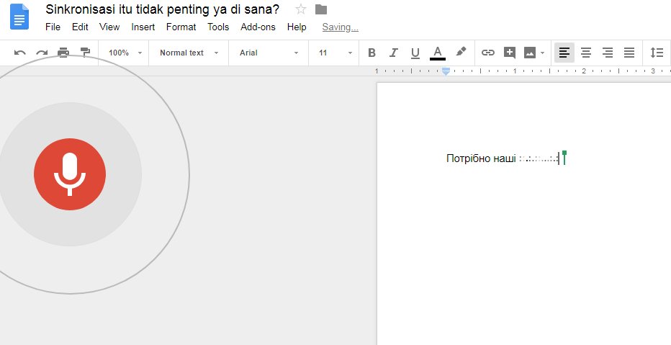This screenshot has width=671, height=345.
Task: Open the Help menu
Action: pos(297,27)
